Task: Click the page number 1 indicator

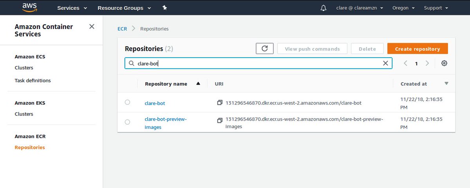Action: [417, 63]
